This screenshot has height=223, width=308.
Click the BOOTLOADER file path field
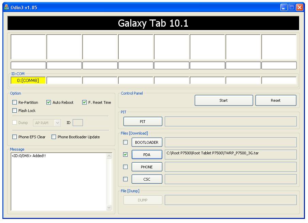point(231,142)
